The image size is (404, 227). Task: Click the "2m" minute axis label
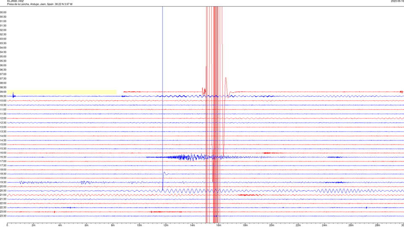tap(34, 225)
